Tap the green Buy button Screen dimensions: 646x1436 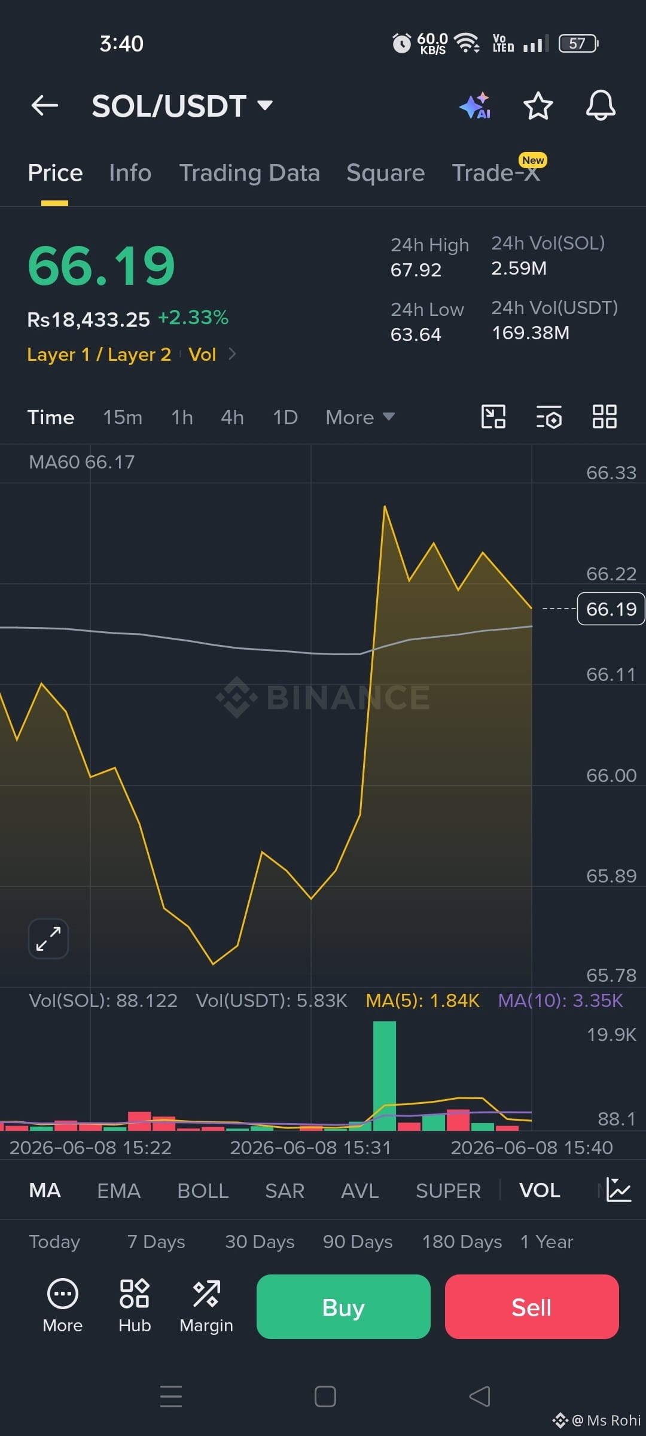pyautogui.click(x=343, y=1307)
